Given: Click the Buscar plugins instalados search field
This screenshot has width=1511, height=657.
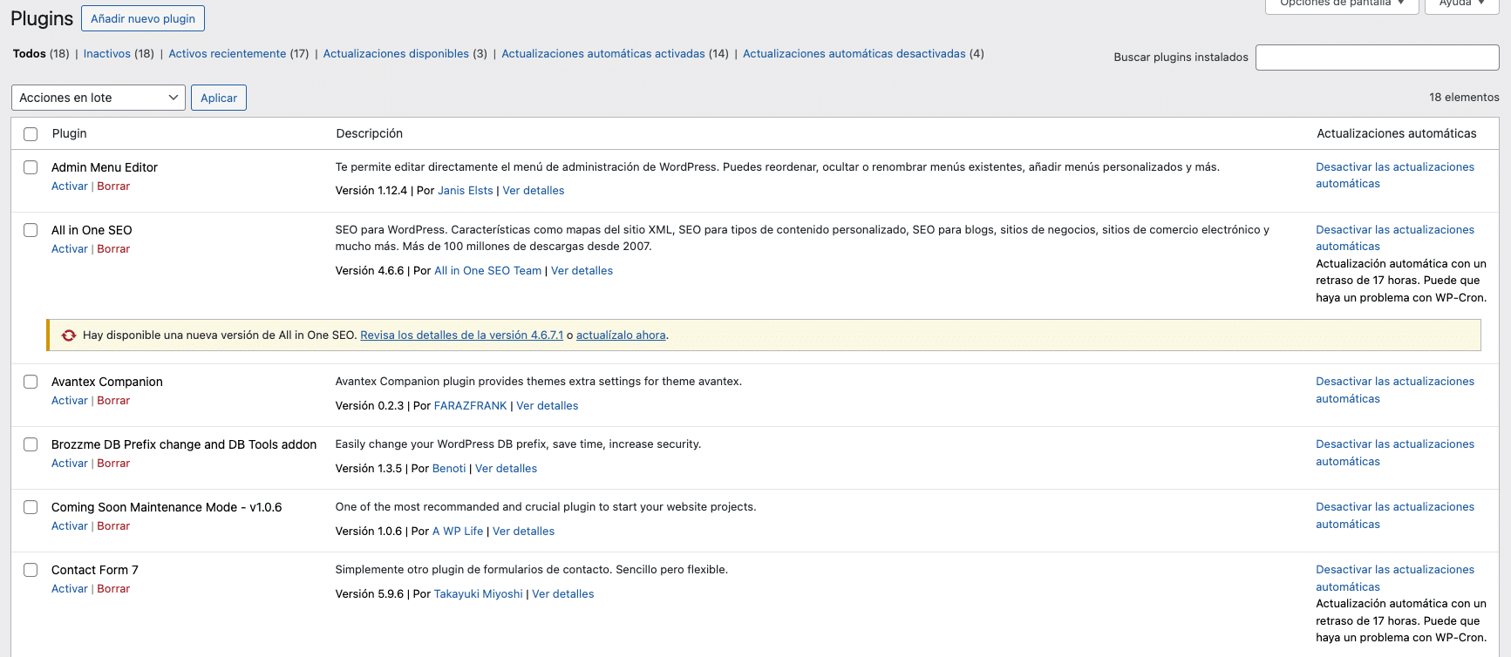Looking at the screenshot, I should 1377,58.
